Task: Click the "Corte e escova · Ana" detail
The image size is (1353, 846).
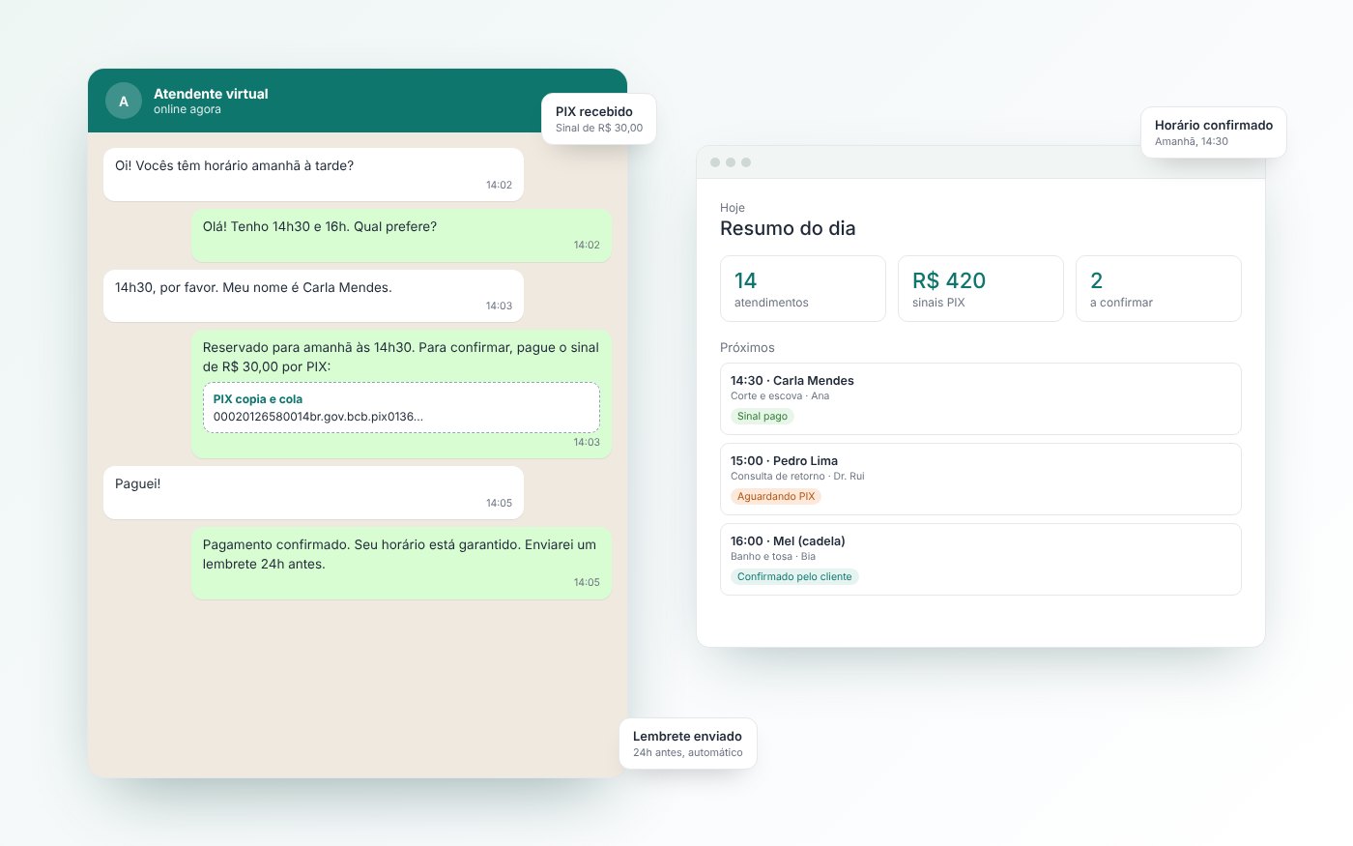Action: pyautogui.click(x=780, y=395)
